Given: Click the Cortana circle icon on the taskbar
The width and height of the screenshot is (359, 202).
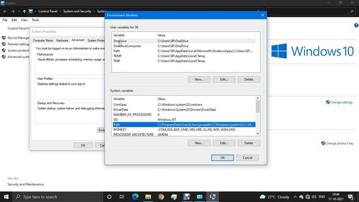Looking at the screenshot, I should 109,197.
